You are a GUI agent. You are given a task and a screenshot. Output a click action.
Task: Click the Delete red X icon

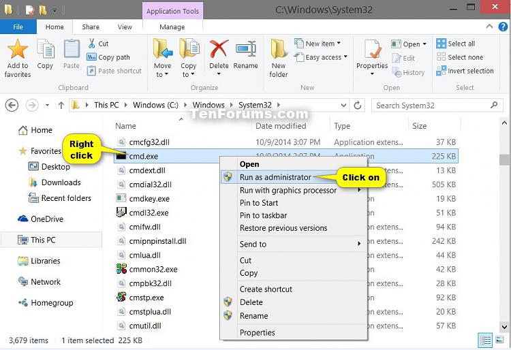tap(219, 49)
